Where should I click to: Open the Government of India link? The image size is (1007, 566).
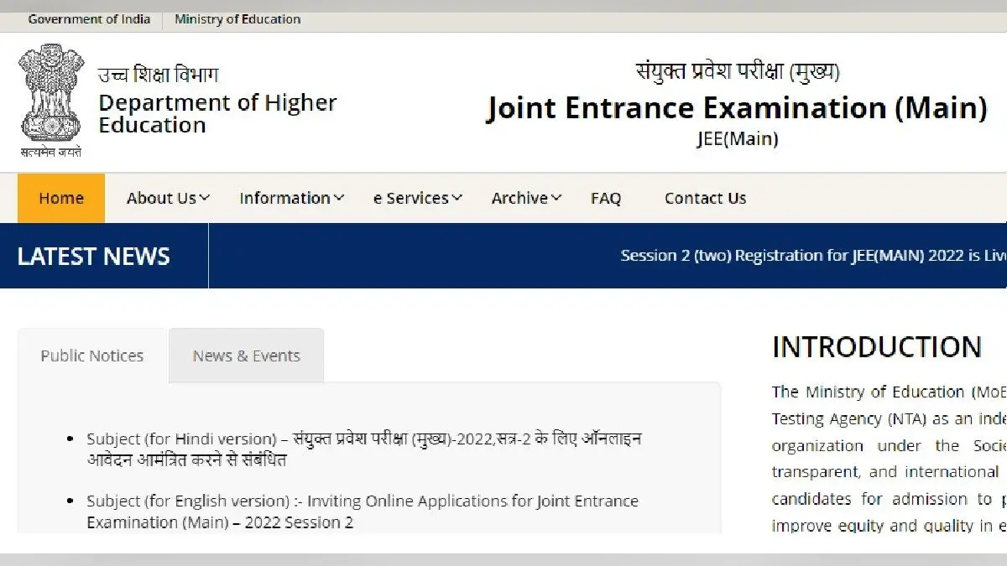pos(89,18)
